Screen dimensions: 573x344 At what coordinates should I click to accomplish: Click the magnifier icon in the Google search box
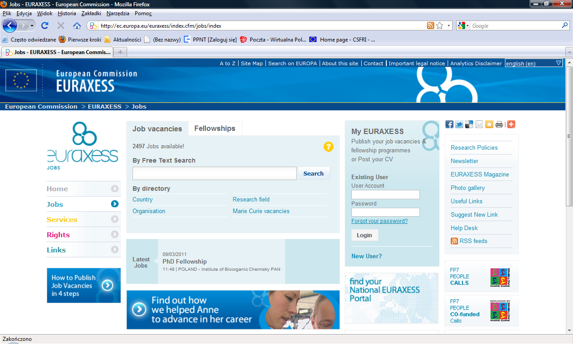tap(565, 25)
